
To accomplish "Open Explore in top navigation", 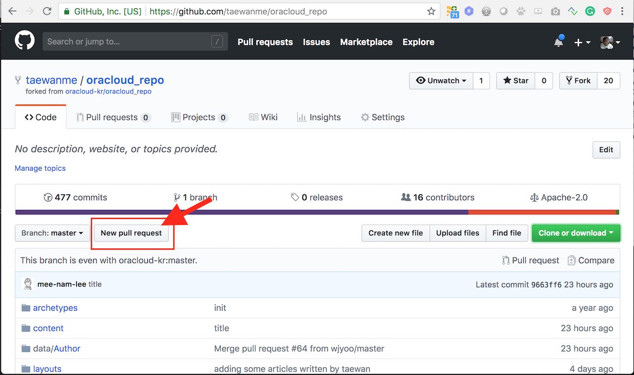I will [418, 42].
